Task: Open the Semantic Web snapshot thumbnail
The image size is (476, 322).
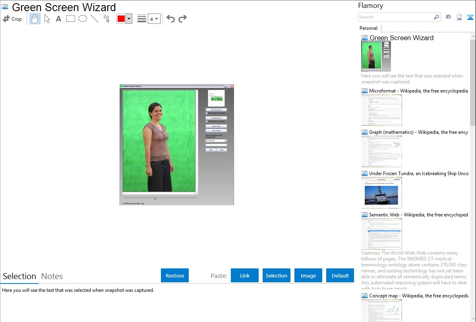Action: 381,234
